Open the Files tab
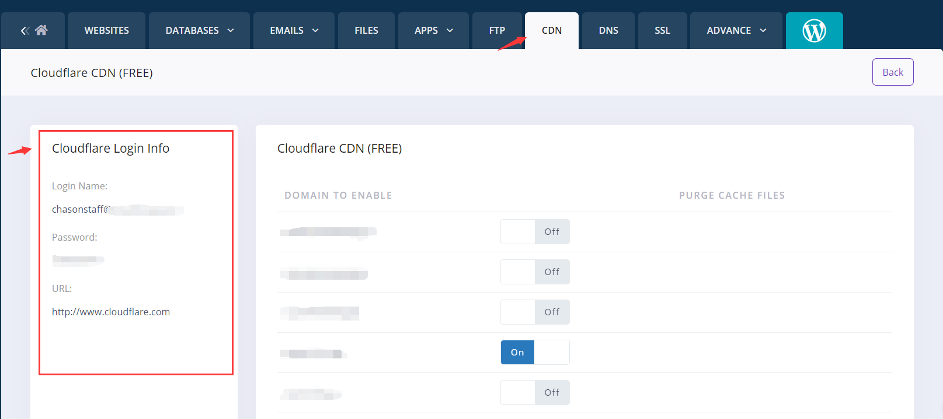Screen dimensions: 943x419 (366, 30)
